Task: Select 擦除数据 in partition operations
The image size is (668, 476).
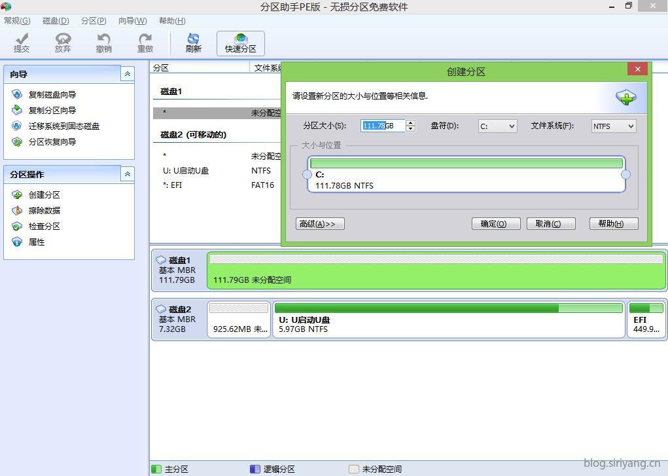Action: pos(44,210)
